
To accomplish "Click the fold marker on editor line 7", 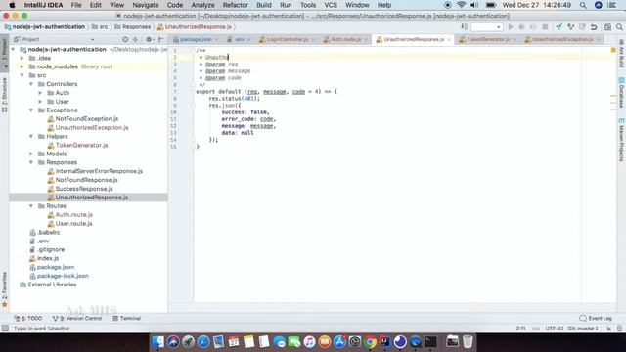I will tap(193, 91).
